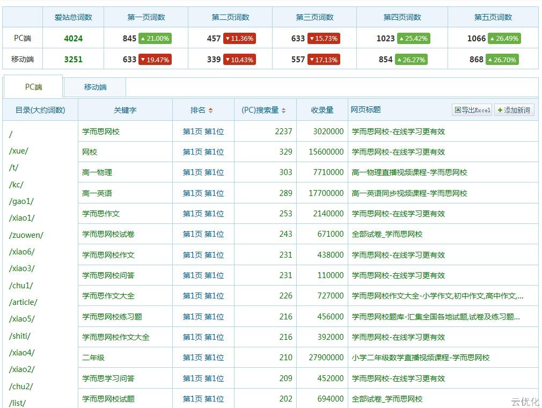Image resolution: width=542 pixels, height=408 pixels.
Task: Select the /xiao1/ directory entry
Action: pos(22,218)
